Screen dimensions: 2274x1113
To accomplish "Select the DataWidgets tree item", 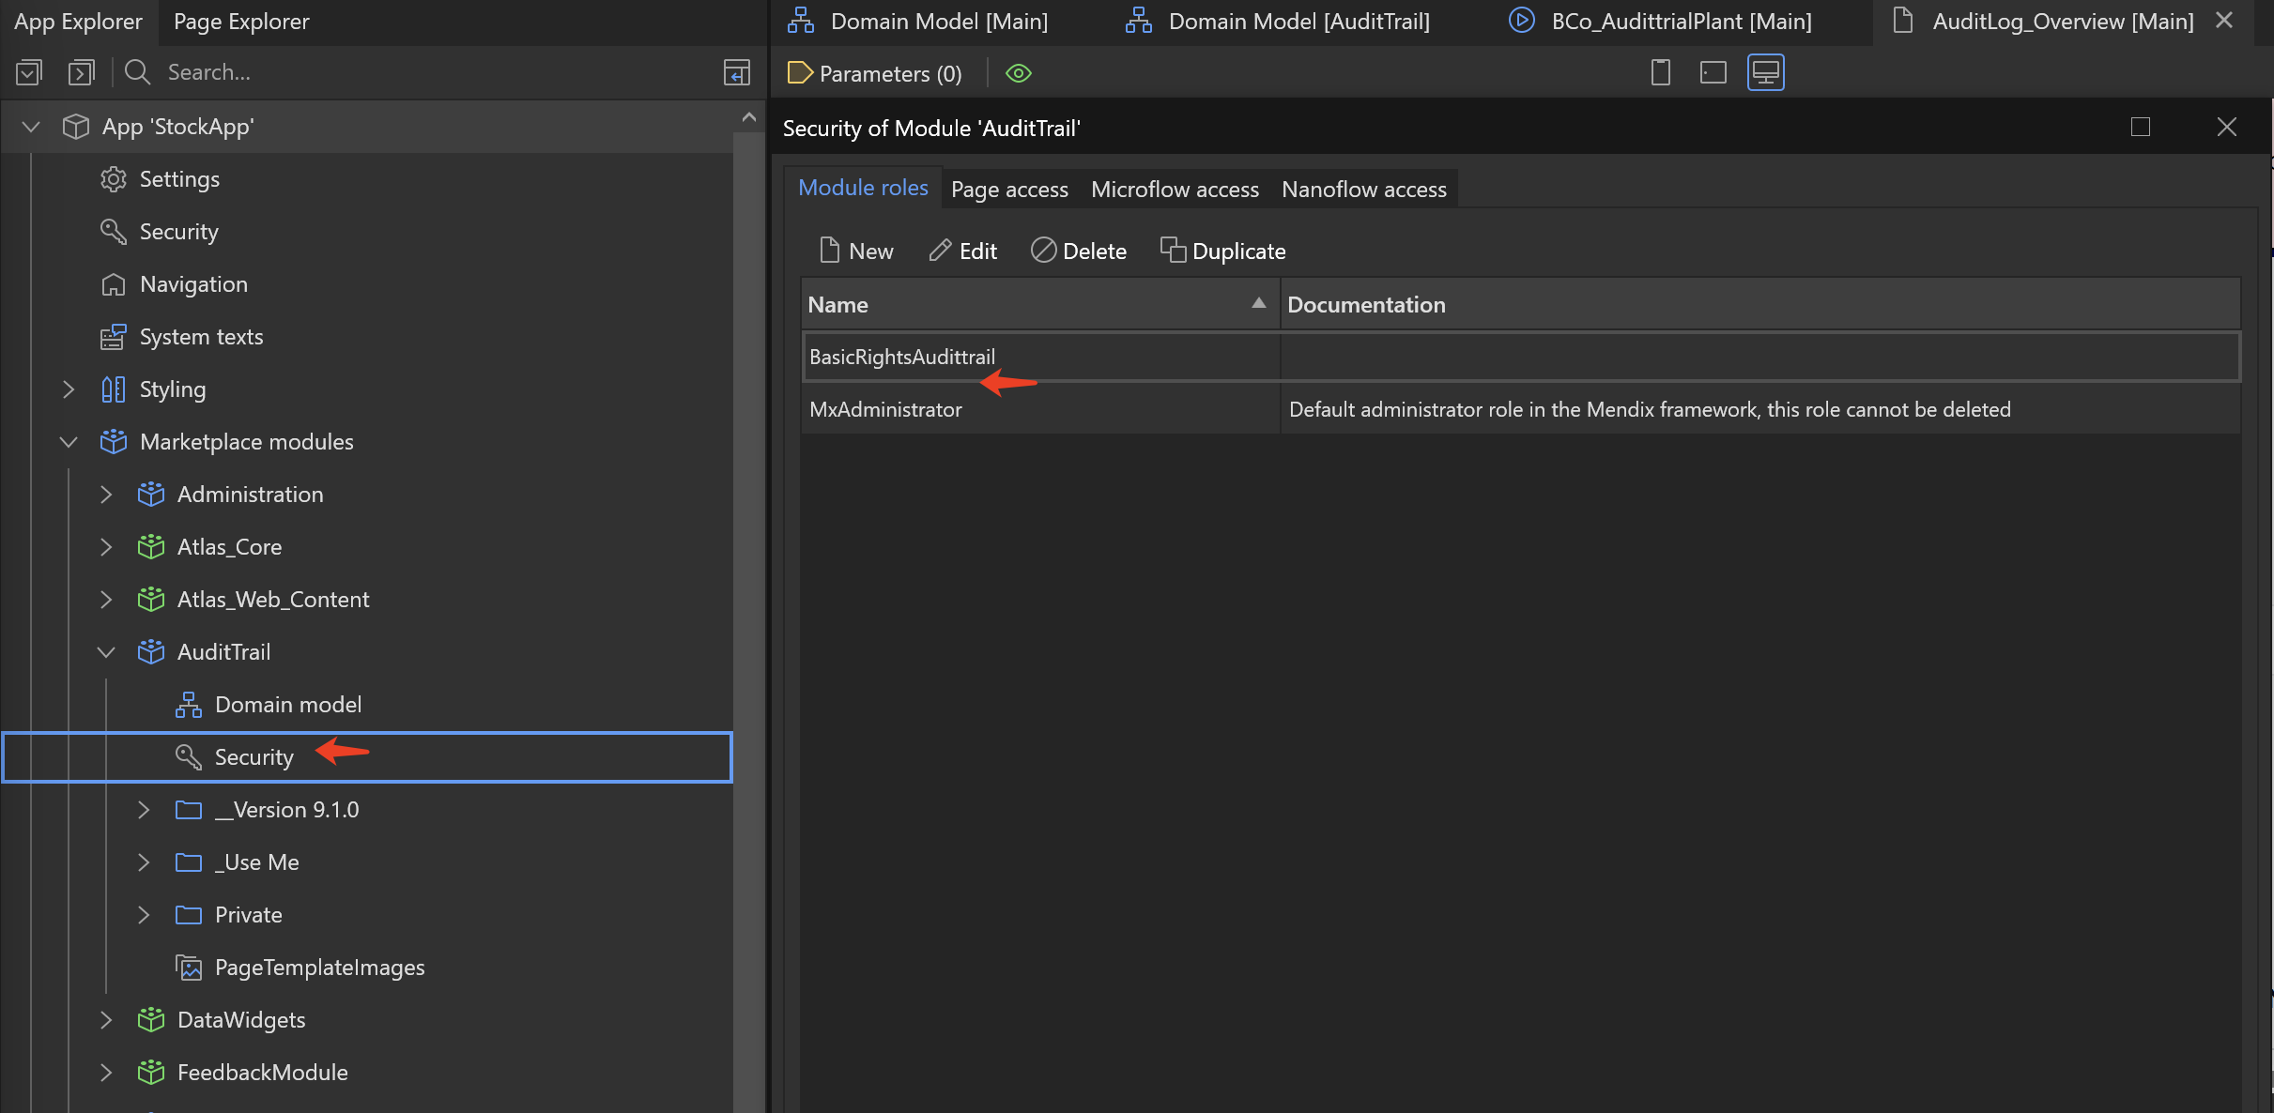I will pos(240,1020).
